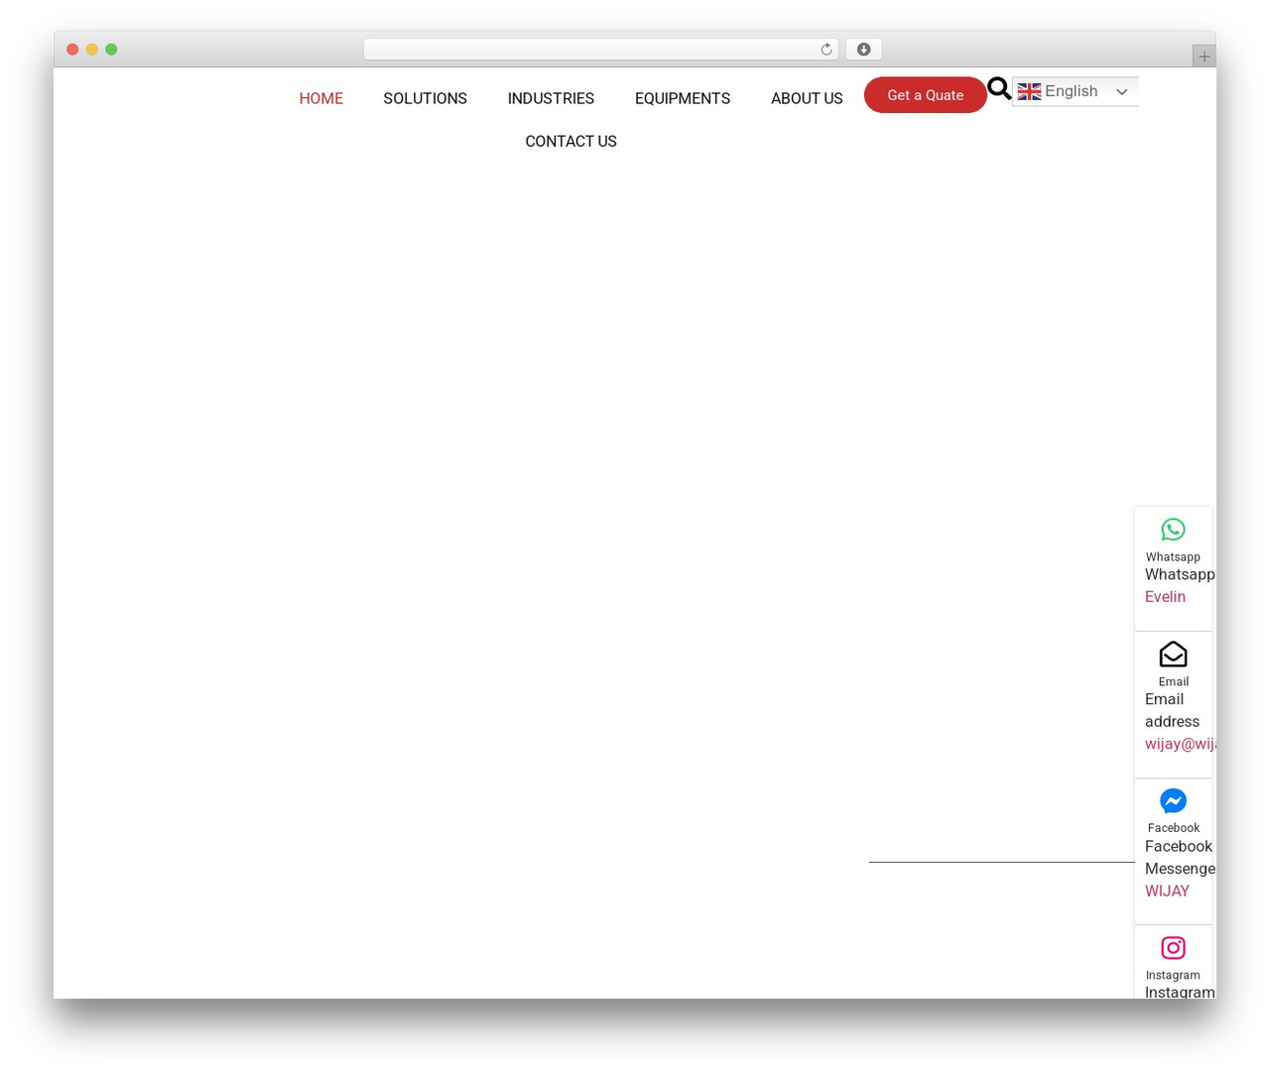Click the "Email address" label text
1270x1075 pixels.
pyautogui.click(x=1172, y=710)
